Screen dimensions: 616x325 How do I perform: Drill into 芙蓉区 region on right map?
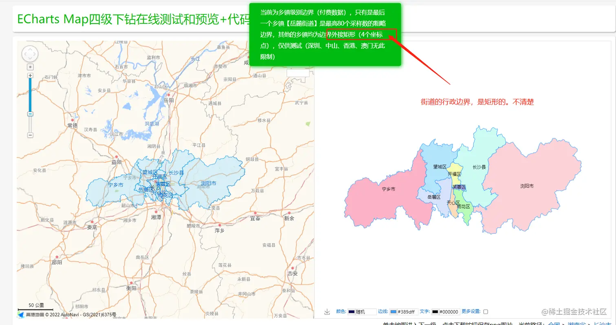click(x=459, y=187)
